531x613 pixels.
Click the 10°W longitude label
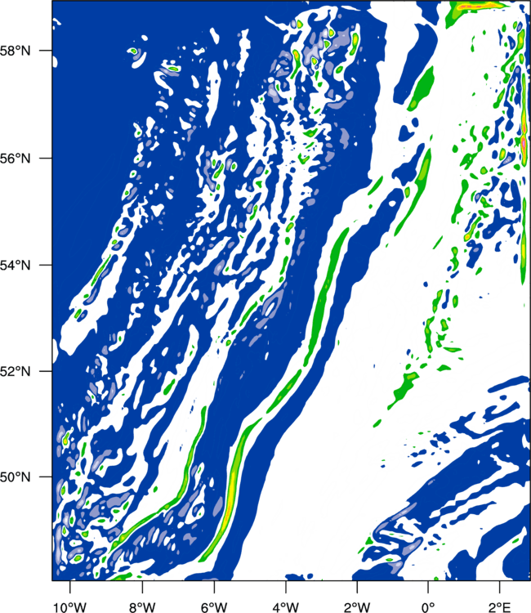pos(70,607)
